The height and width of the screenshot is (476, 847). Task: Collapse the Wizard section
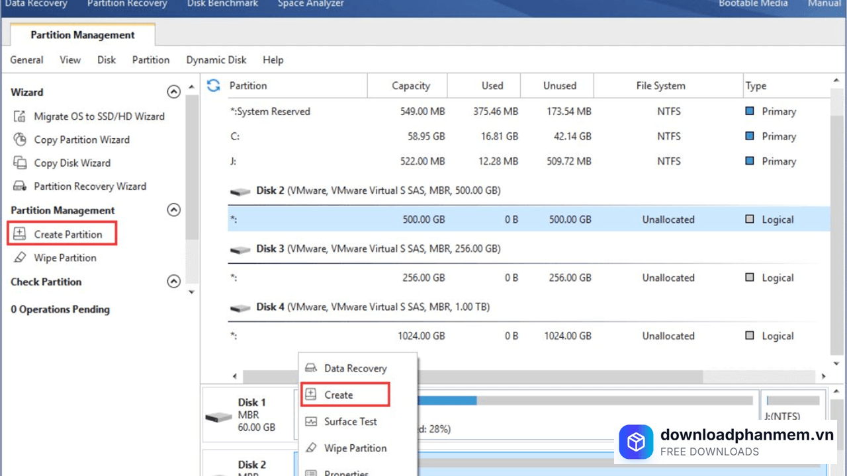click(173, 92)
